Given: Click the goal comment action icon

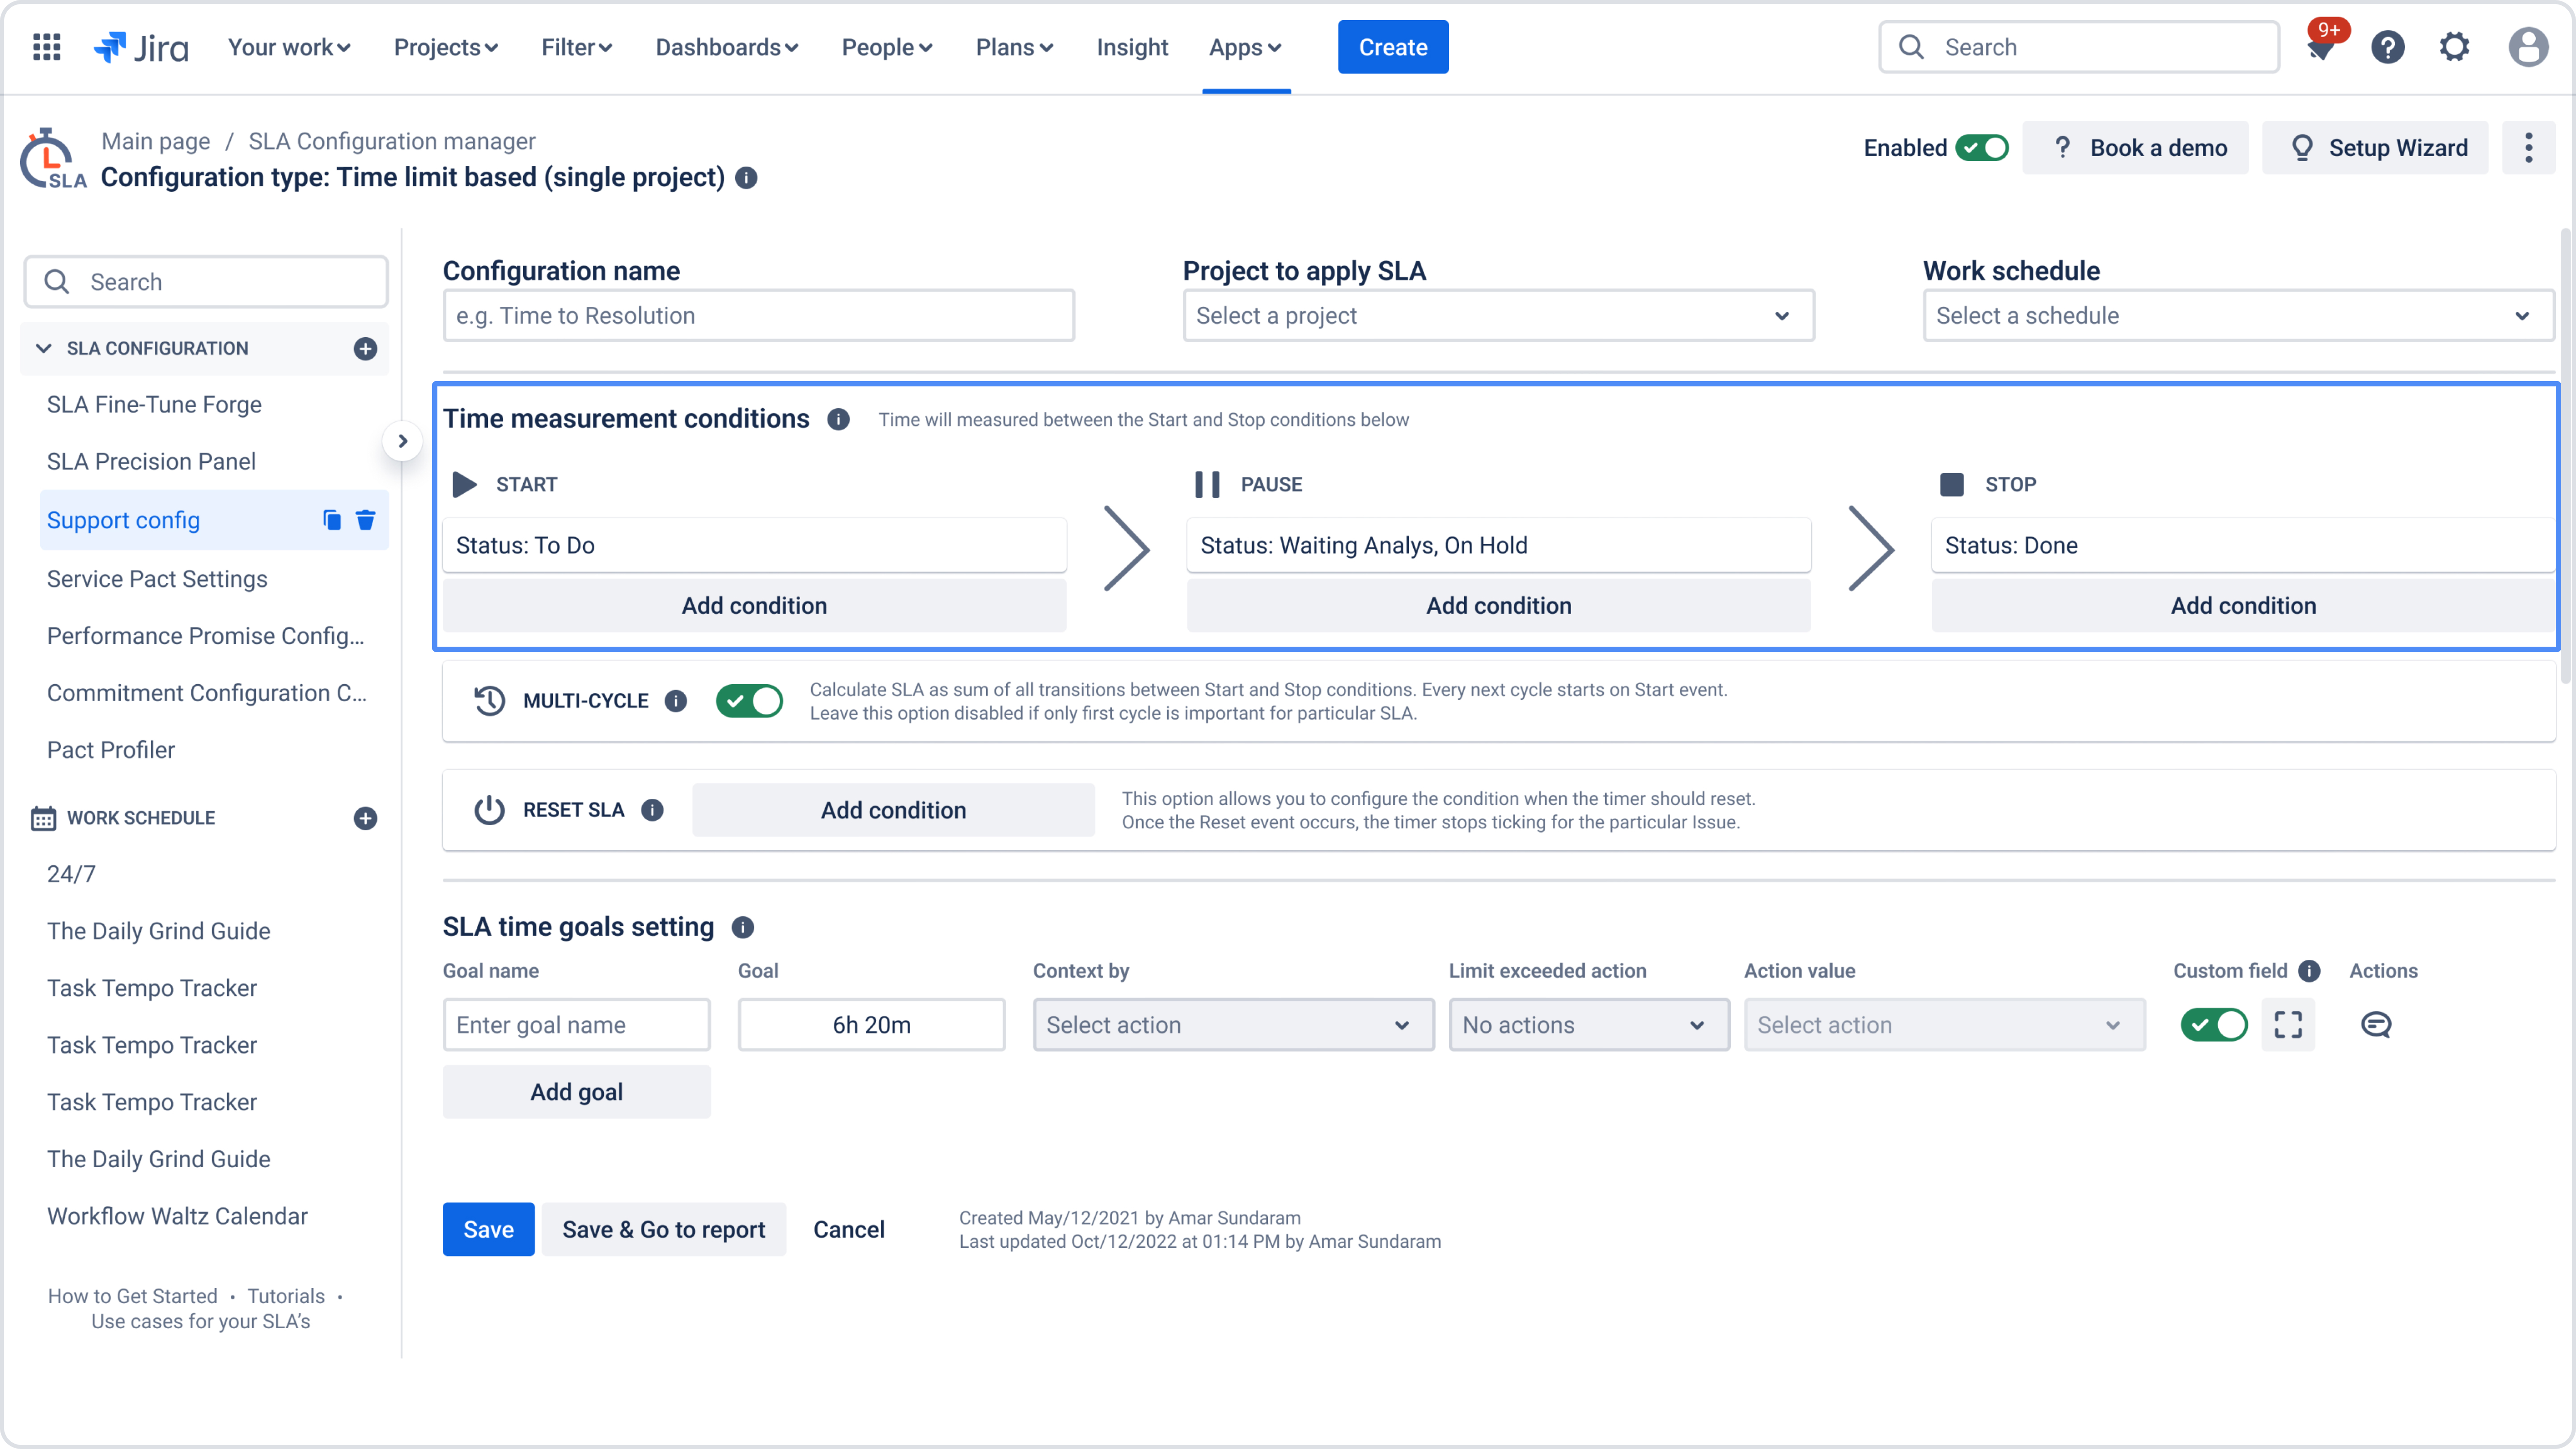Looking at the screenshot, I should point(2375,1024).
